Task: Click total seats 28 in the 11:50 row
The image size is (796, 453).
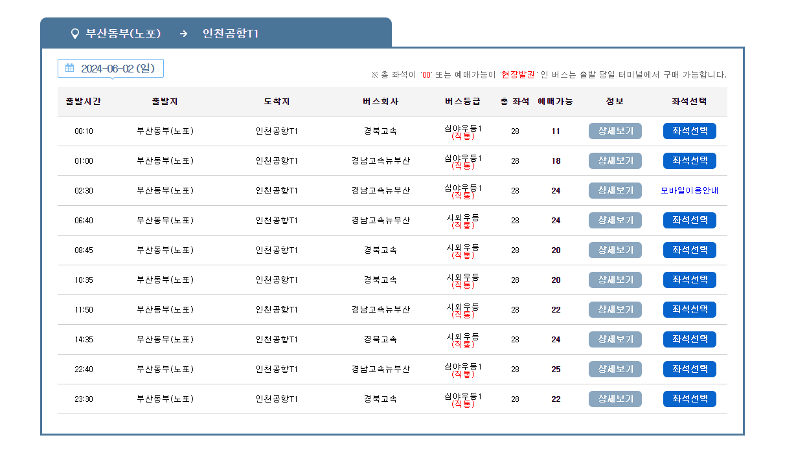Action: coord(515,310)
